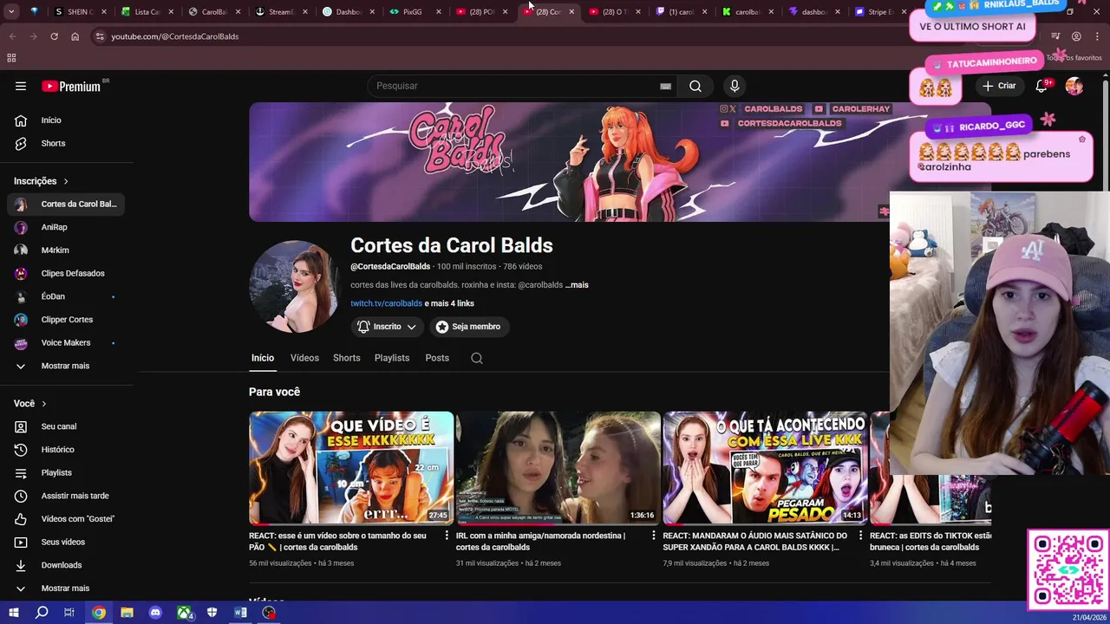Image resolution: width=1110 pixels, height=624 pixels.
Task: Start voice search with the microphone
Action: pyautogui.click(x=735, y=86)
